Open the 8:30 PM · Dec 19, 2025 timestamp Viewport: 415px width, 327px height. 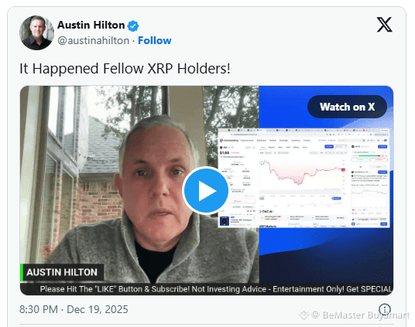74,309
